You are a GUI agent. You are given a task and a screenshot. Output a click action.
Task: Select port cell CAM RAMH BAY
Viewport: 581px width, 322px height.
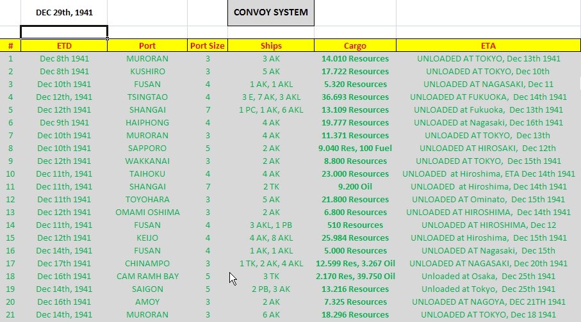coord(147,276)
